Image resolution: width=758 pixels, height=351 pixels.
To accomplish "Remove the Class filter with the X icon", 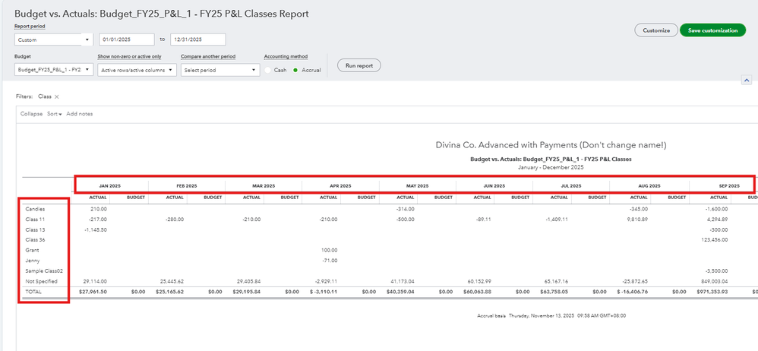I will coord(57,97).
